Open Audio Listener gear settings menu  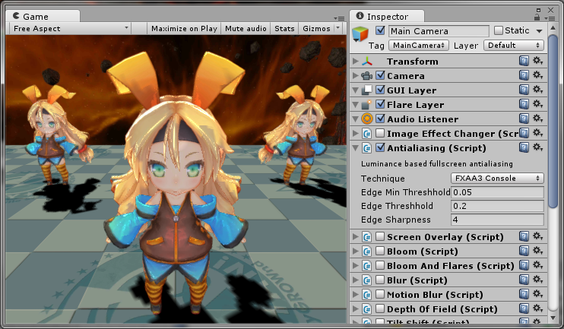point(537,119)
